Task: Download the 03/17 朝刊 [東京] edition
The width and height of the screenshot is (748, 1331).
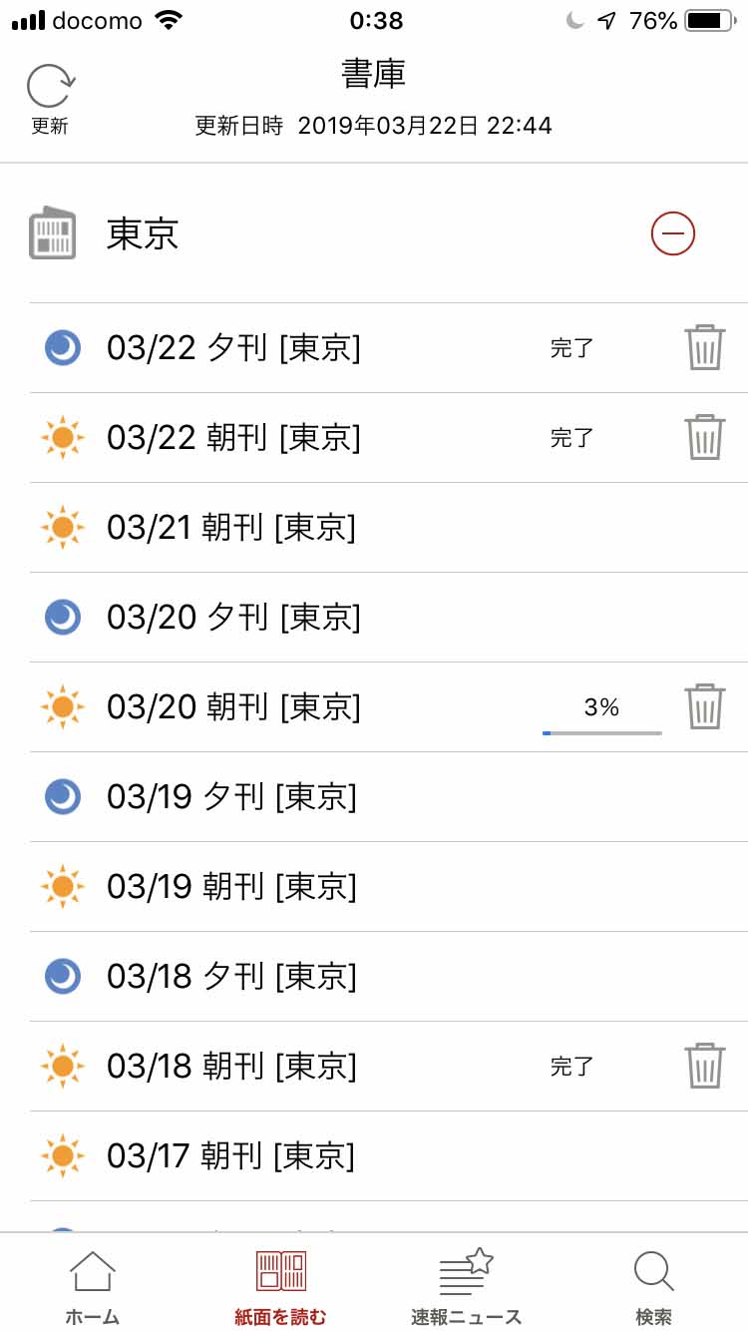Action: [231, 1155]
